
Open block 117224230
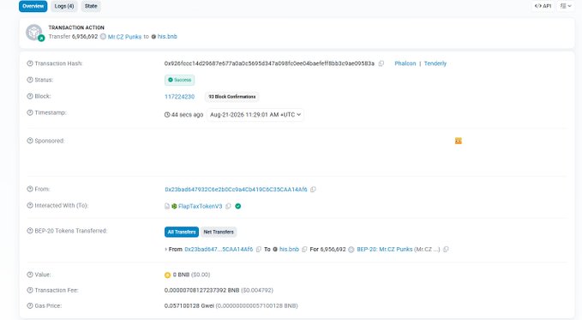(180, 97)
